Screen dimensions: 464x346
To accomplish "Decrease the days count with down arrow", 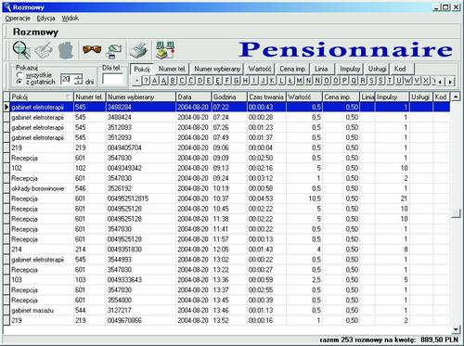I will click(x=79, y=82).
